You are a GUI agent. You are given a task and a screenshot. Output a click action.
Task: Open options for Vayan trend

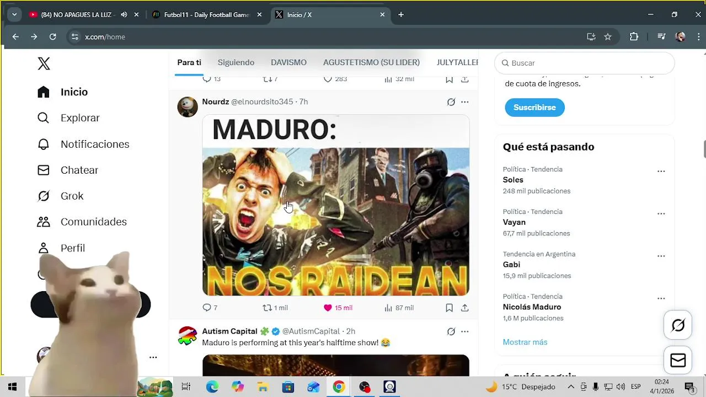661,213
